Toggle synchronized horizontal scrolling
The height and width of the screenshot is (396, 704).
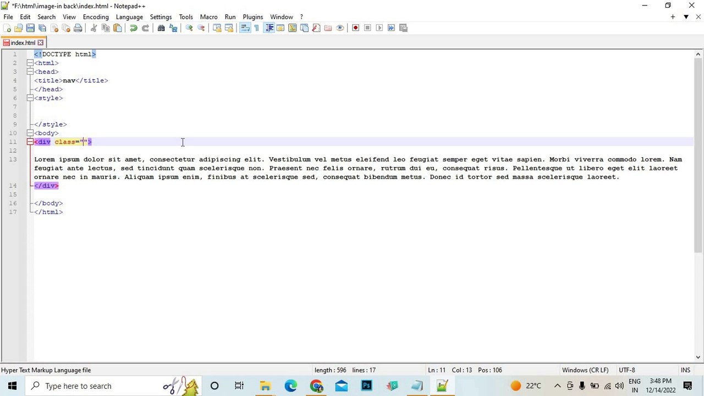pos(229,28)
